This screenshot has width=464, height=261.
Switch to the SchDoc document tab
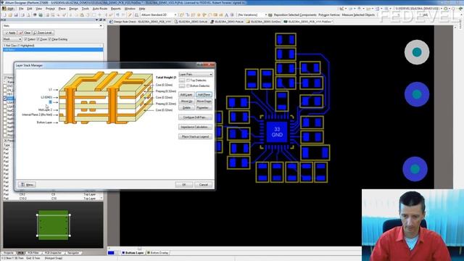click(263, 22)
